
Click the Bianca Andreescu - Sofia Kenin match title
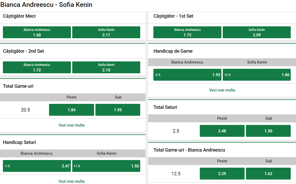coord(46,4)
